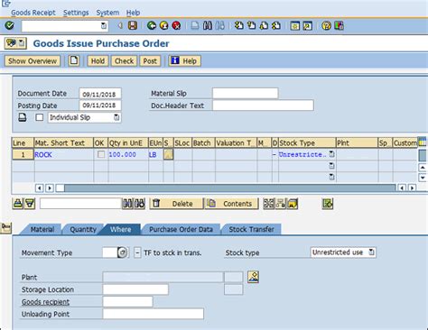Click the Hold button

[98, 61]
